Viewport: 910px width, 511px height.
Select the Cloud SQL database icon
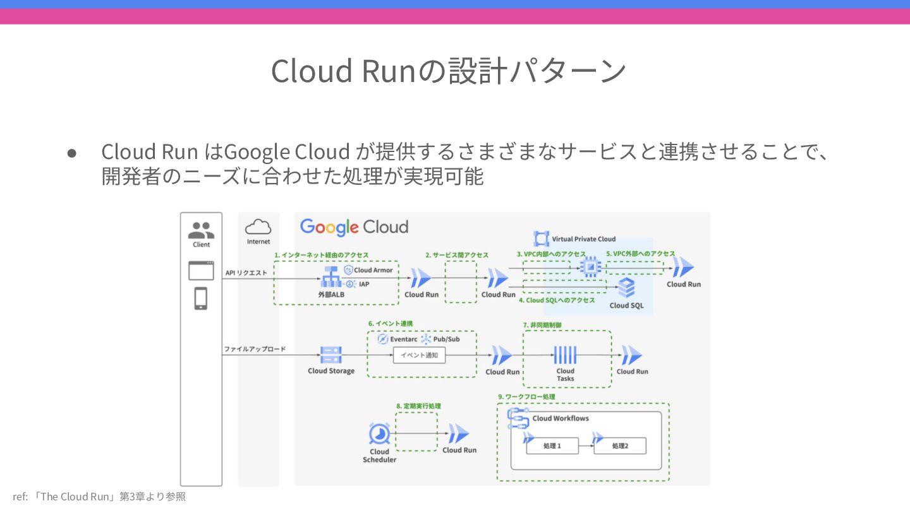(626, 288)
